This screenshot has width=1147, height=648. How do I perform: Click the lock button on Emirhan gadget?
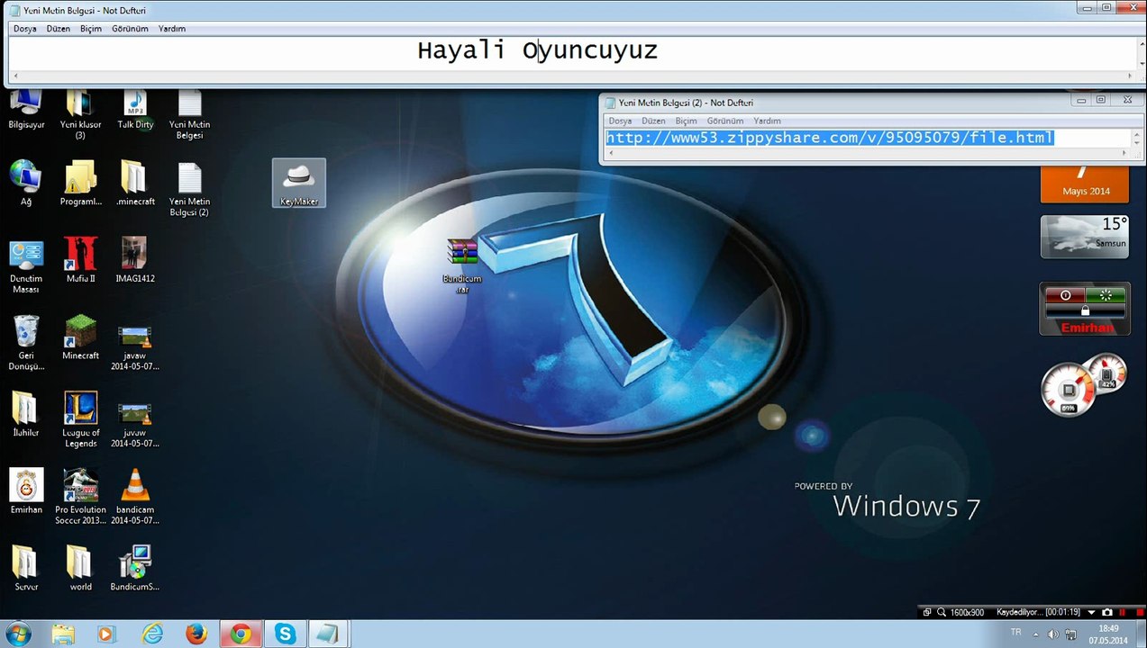1085,310
